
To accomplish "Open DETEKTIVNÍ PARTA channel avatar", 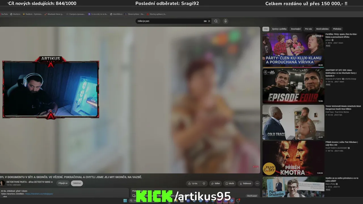I will (x=3, y=183).
